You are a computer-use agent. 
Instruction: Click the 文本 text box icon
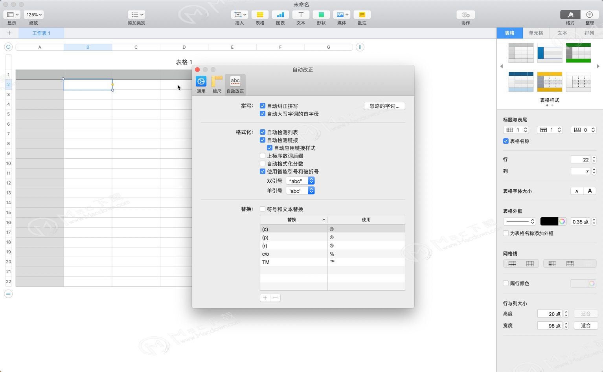301,15
